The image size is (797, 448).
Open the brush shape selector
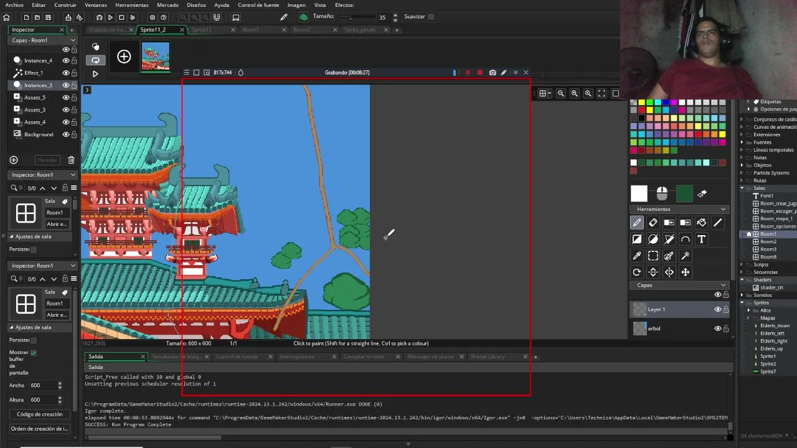(x=303, y=17)
